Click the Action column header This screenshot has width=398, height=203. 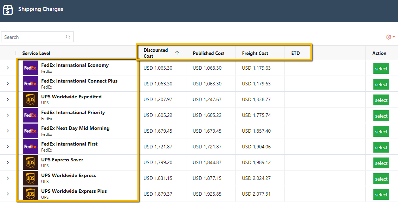(379, 53)
